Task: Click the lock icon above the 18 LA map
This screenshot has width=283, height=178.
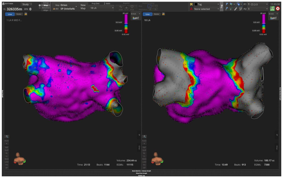Action: [163, 14]
